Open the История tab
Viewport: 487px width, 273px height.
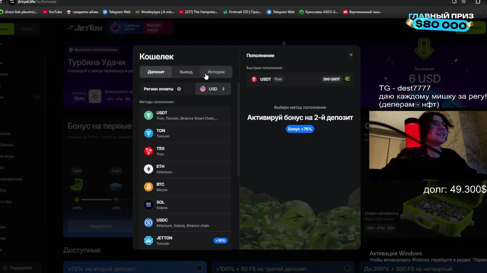point(216,72)
